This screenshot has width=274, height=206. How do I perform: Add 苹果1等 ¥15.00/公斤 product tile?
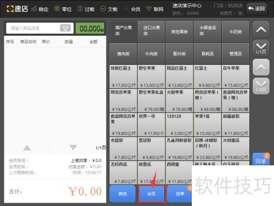pyautogui.click(x=208, y=125)
